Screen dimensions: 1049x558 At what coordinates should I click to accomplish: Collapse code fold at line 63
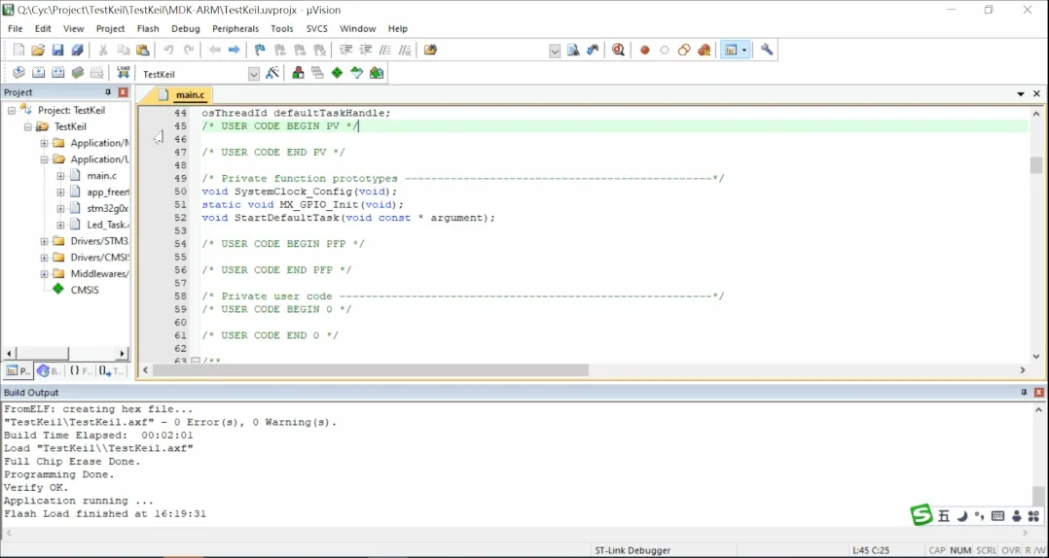tap(196, 361)
